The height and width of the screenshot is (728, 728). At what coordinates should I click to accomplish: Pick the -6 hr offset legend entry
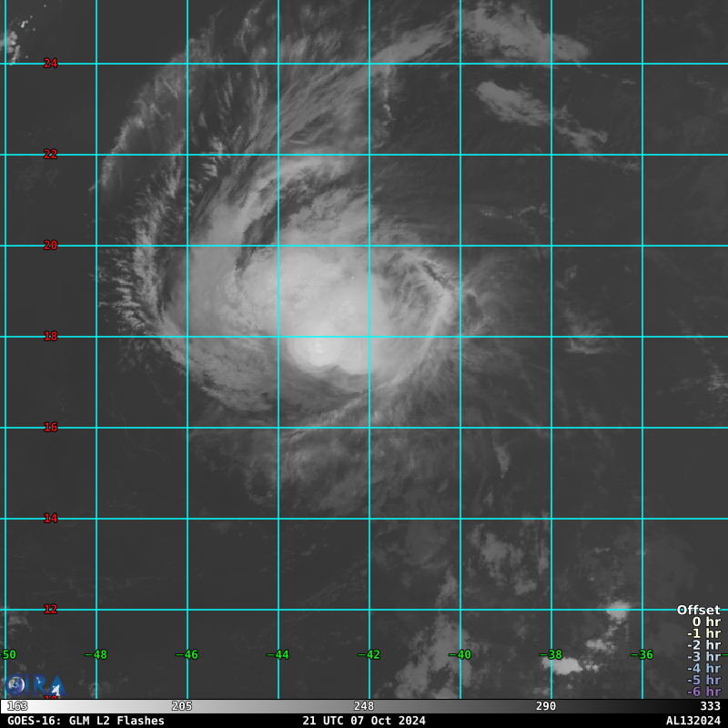coord(704,692)
